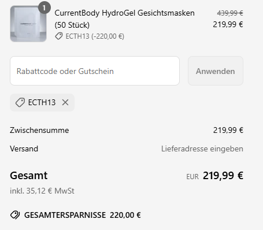
Task: Focus the Rabattcode oder Gutschein field
Action: (x=95, y=71)
